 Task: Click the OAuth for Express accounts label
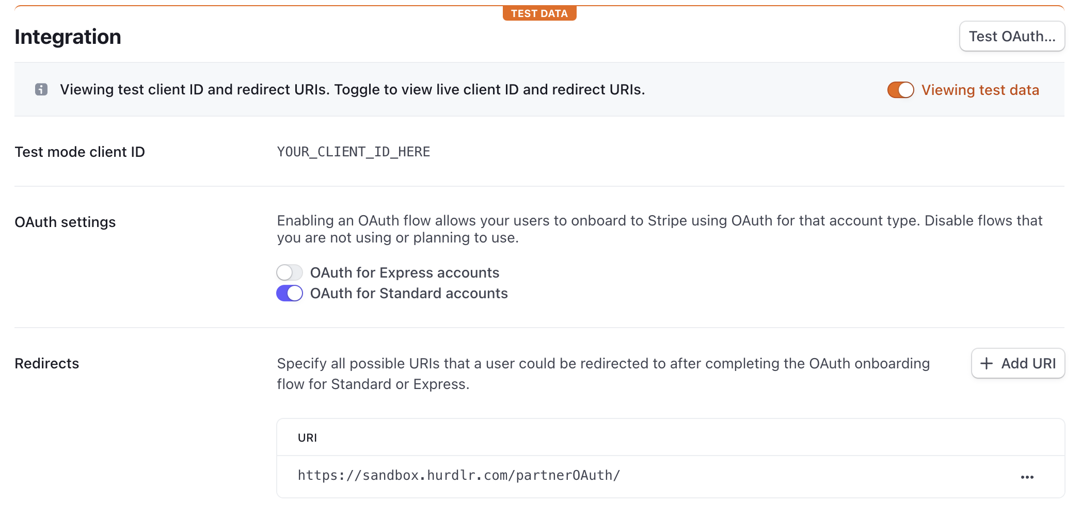coord(405,272)
